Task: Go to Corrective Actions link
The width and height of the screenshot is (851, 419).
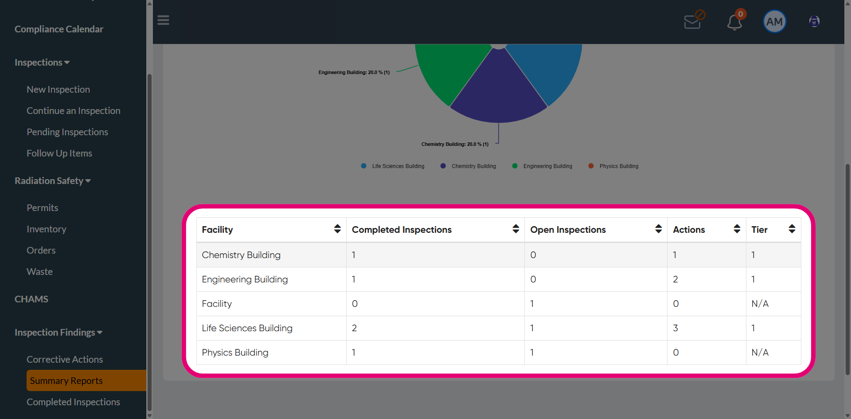Action: 65,360
